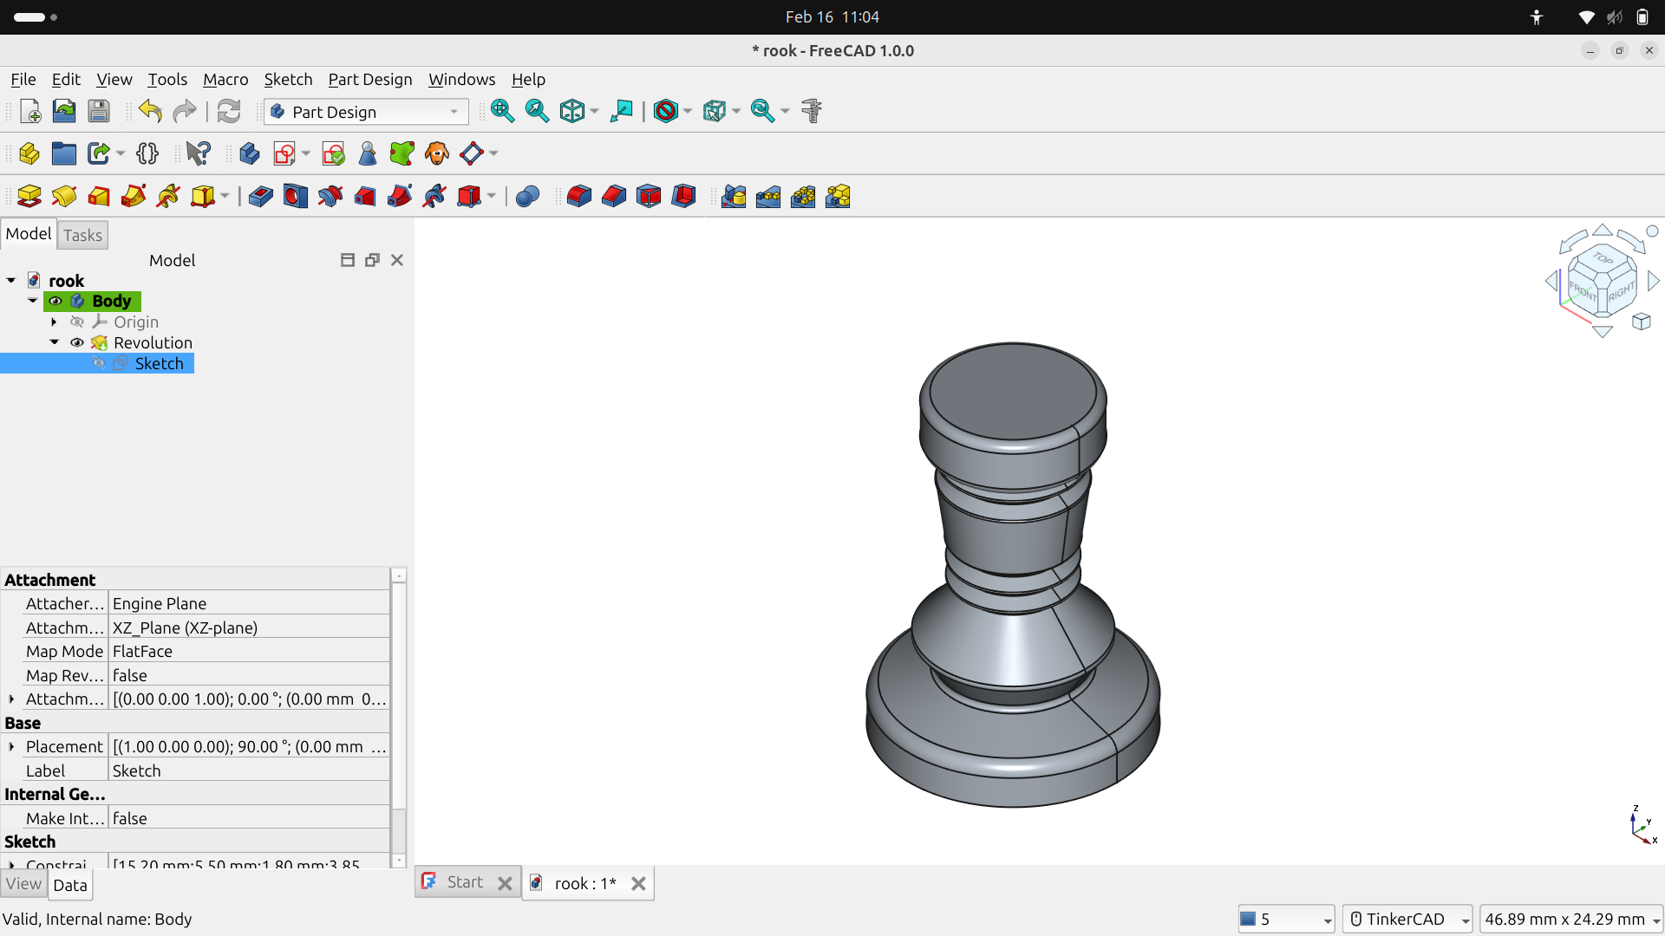Float the Model panel with undock button
The image size is (1665, 936).
pos(372,260)
